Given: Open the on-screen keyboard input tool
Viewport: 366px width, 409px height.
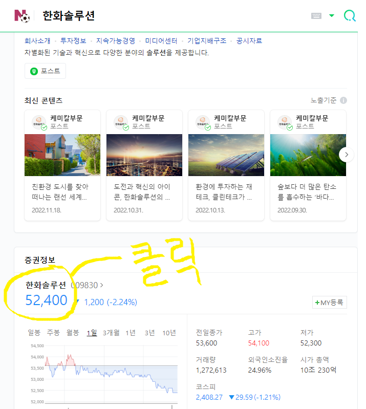Looking at the screenshot, I should coord(316,16).
